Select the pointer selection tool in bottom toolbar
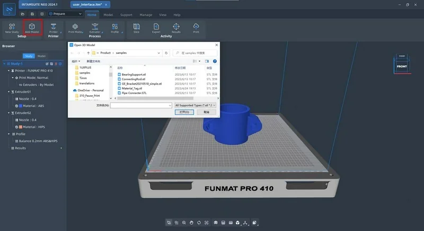Image resolution: width=424 pixels, height=231 pixels. pos(169,223)
